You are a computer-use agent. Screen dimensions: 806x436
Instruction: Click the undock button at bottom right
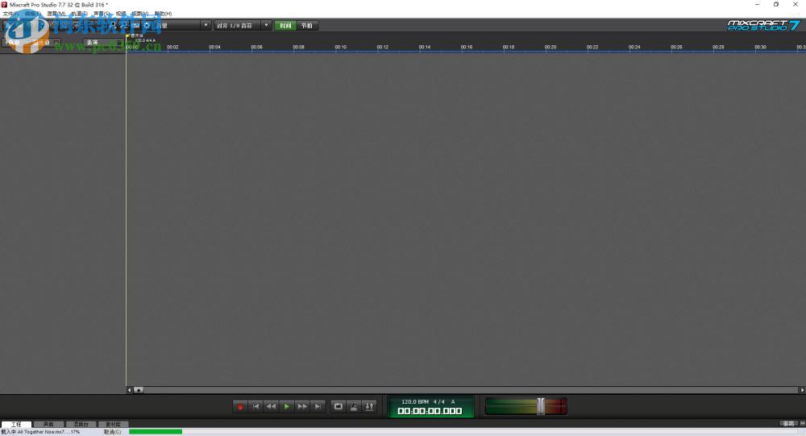(788, 423)
